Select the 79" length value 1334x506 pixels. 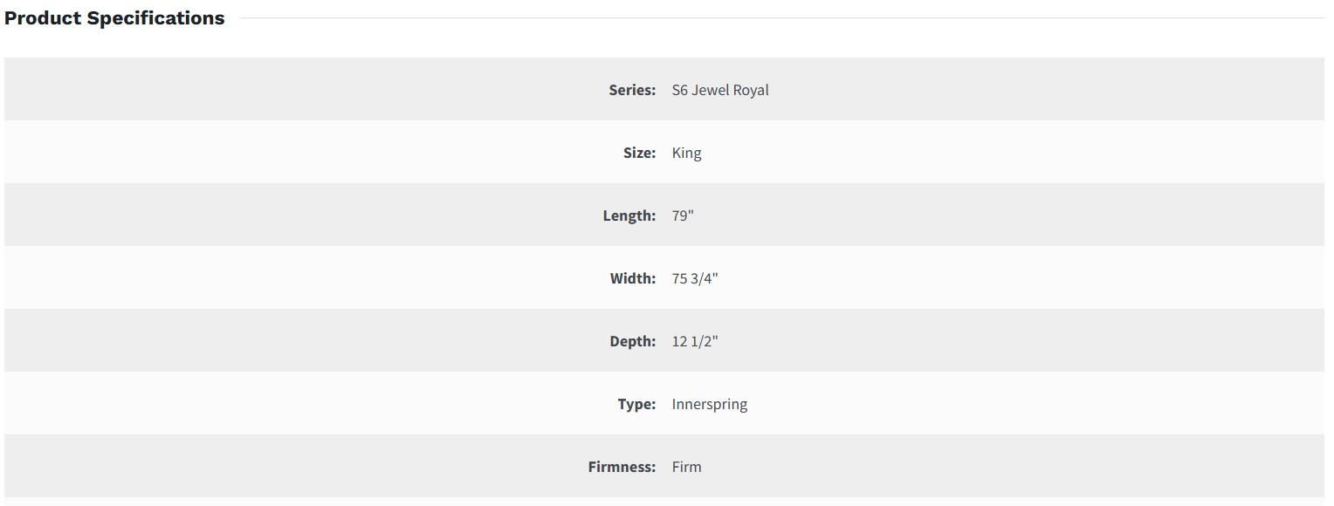[x=683, y=215]
